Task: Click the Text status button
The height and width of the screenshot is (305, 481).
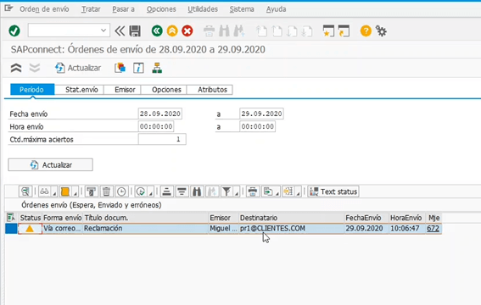Action: coord(333,191)
